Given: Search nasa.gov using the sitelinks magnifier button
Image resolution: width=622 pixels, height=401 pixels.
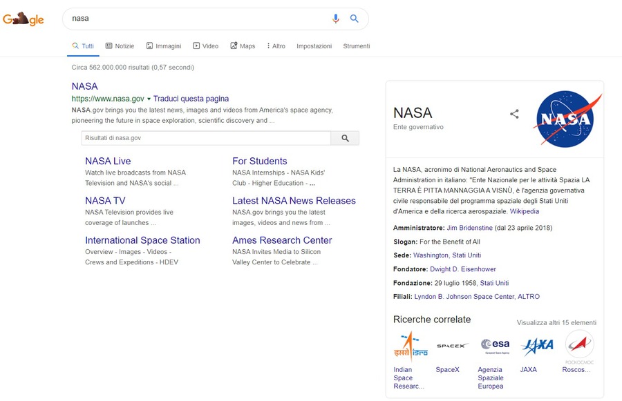Looking at the screenshot, I should coord(345,138).
